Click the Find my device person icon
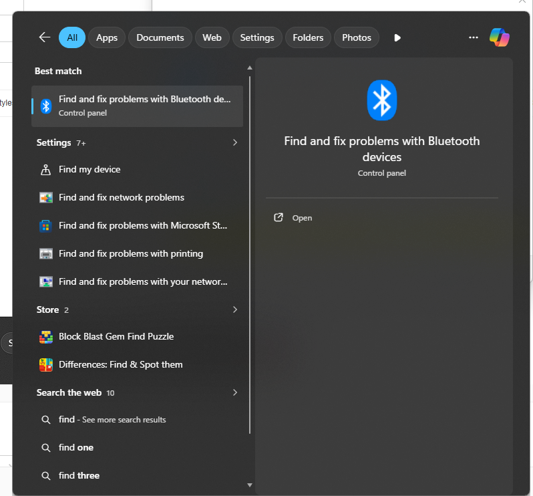Image resolution: width=533 pixels, height=496 pixels. pyautogui.click(x=45, y=169)
